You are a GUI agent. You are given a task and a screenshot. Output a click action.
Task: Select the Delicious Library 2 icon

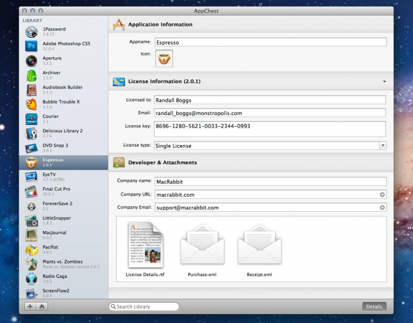pyautogui.click(x=31, y=133)
